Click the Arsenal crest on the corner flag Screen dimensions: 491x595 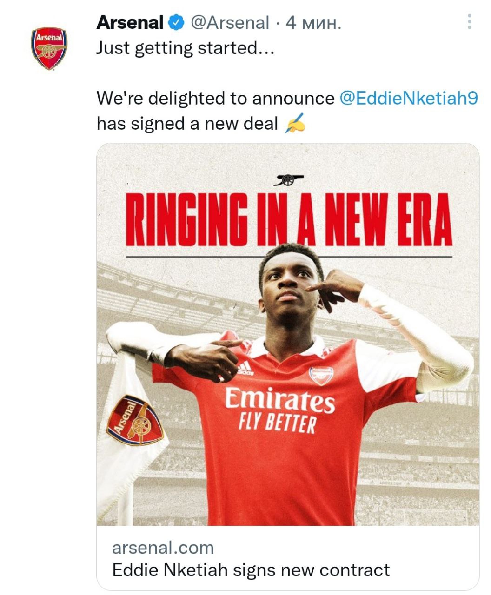pyautogui.click(x=135, y=420)
